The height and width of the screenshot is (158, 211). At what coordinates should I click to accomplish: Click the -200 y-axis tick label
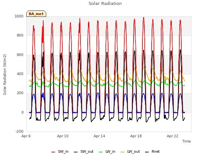(19, 131)
